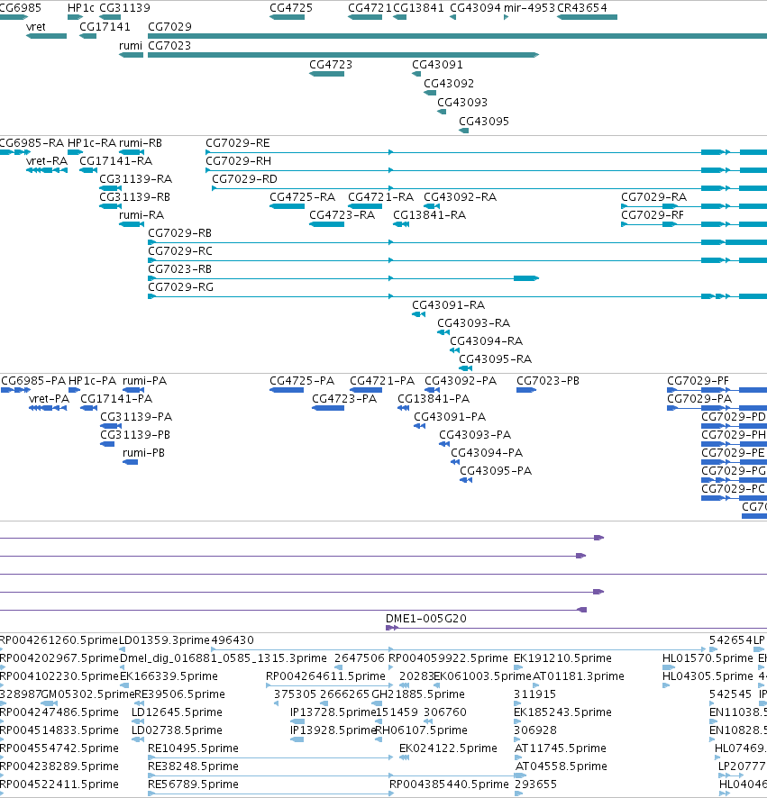
Task: Click the HP1c gene glyph
Action: pyautogui.click(x=76, y=17)
